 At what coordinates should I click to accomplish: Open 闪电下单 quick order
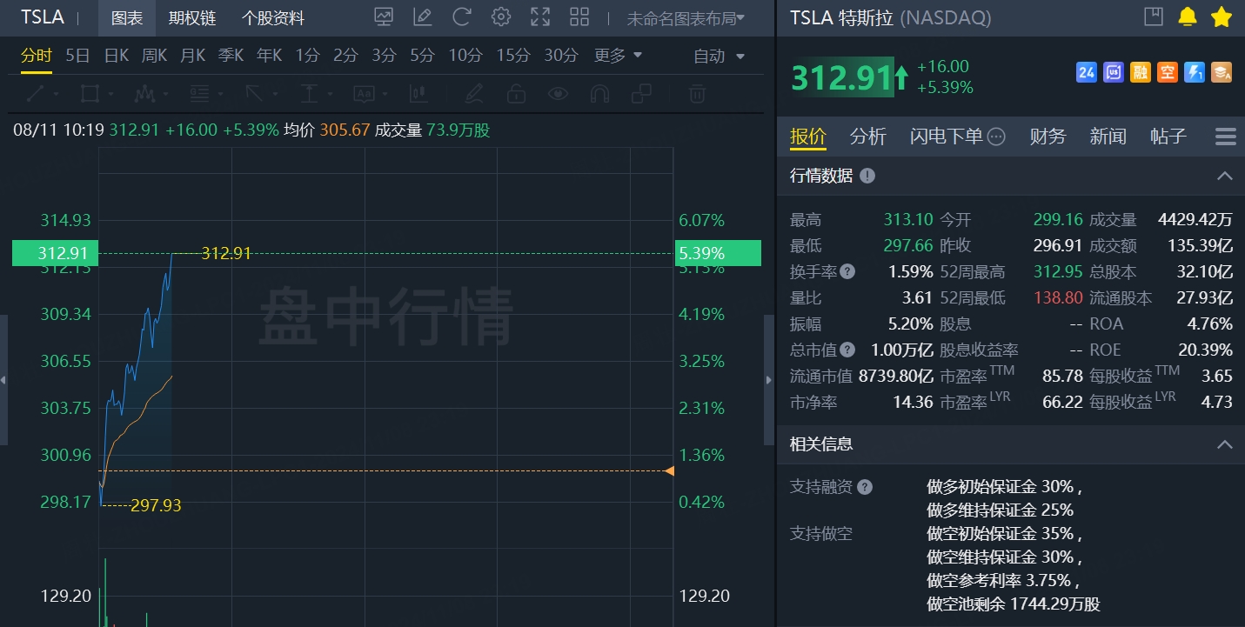pos(946,137)
